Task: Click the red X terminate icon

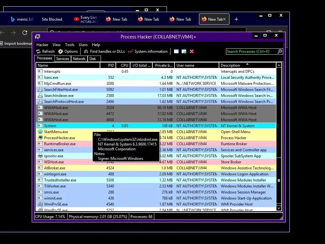Action: pos(192,51)
